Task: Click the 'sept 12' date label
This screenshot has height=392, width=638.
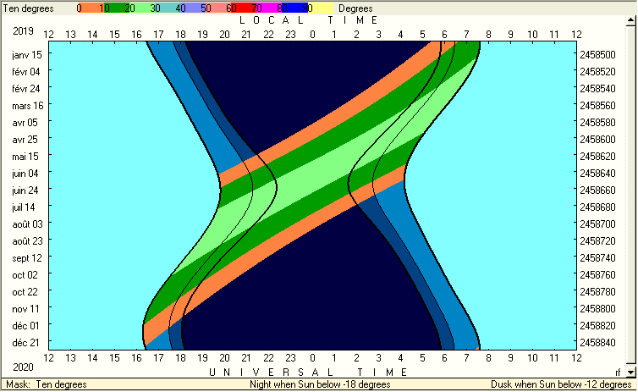Action: 27,258
